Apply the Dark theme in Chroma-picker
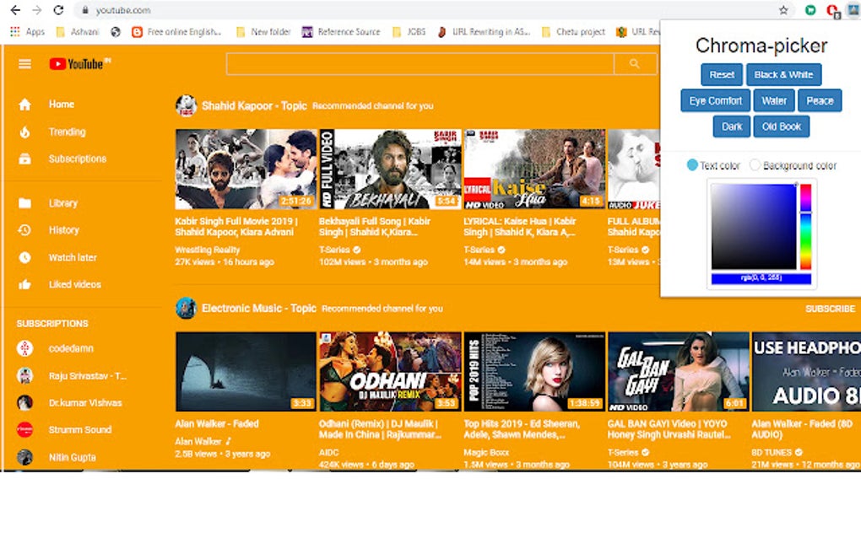861x538 pixels. coord(730,126)
